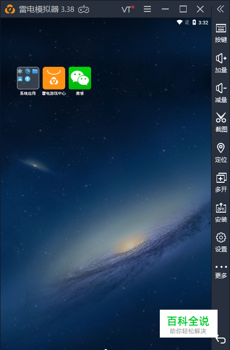
Task: Close the emulator window
Action: (200, 9)
